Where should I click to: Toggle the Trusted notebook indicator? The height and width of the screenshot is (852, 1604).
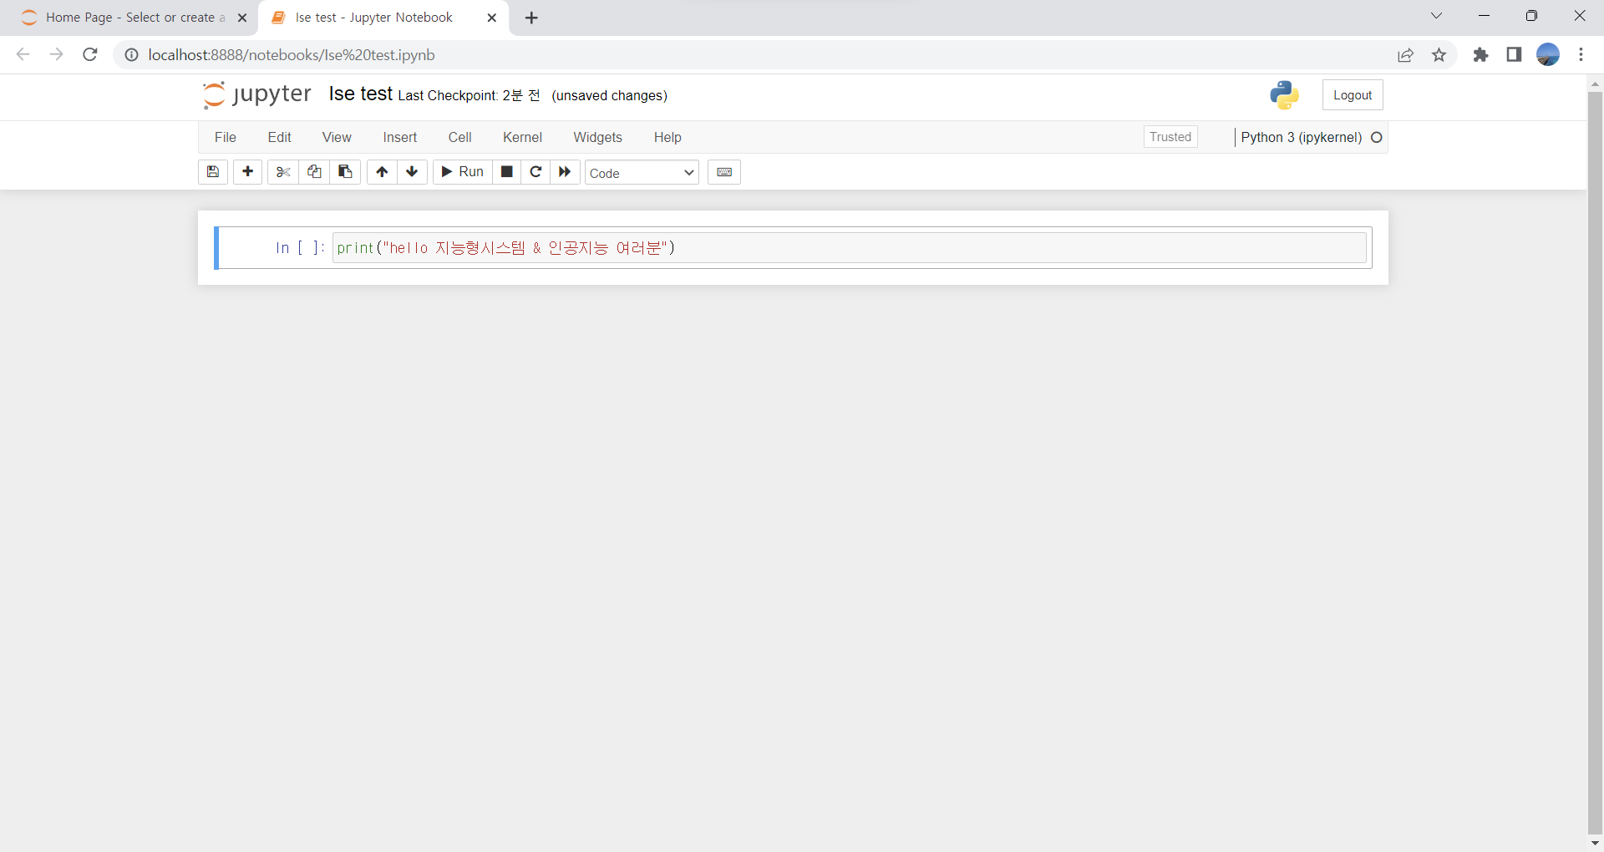tap(1170, 137)
